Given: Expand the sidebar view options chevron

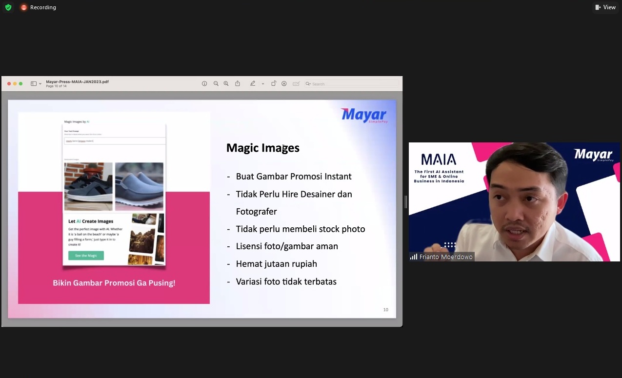Looking at the screenshot, I should pos(41,83).
